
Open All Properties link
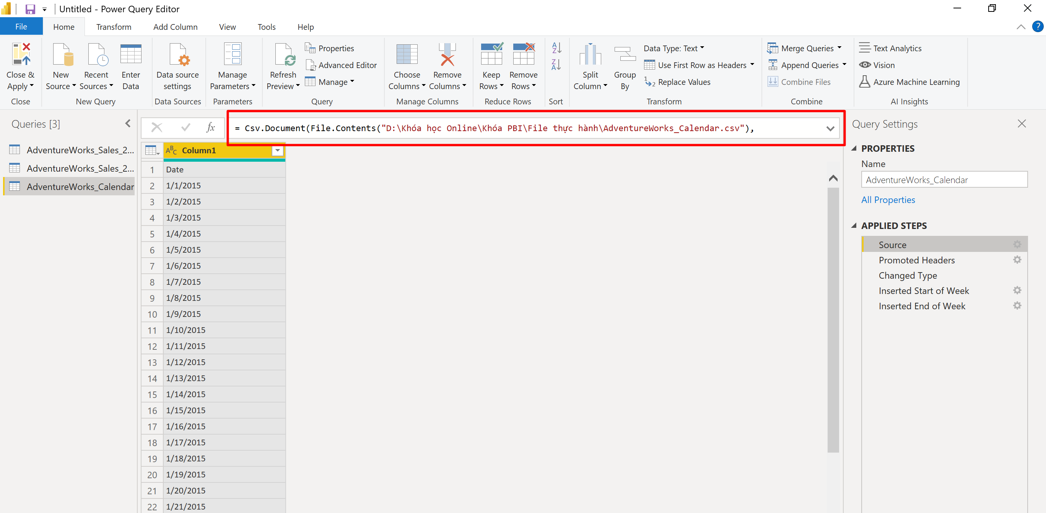(x=888, y=200)
